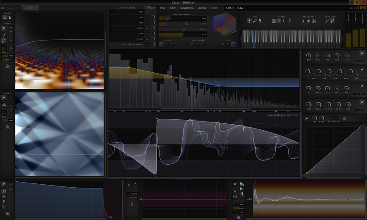Add layer plus button in spectrum panel
The image size is (367, 220).
tap(11, 27)
